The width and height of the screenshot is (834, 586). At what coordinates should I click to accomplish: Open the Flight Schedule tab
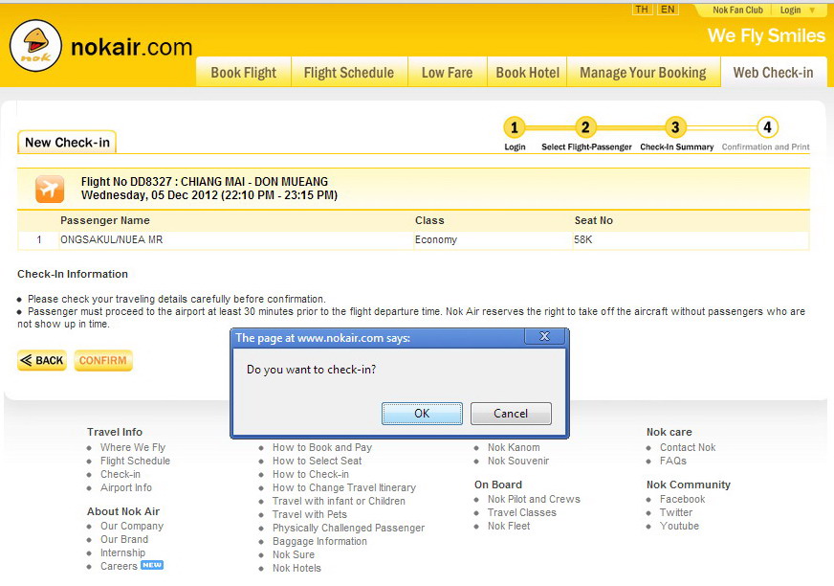pos(349,72)
